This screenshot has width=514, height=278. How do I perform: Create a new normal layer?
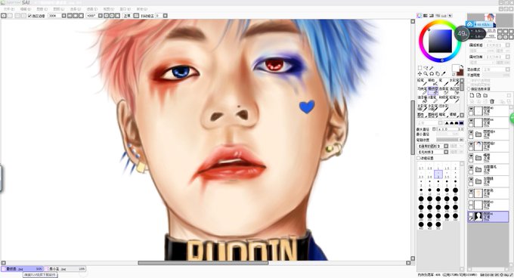point(472,95)
